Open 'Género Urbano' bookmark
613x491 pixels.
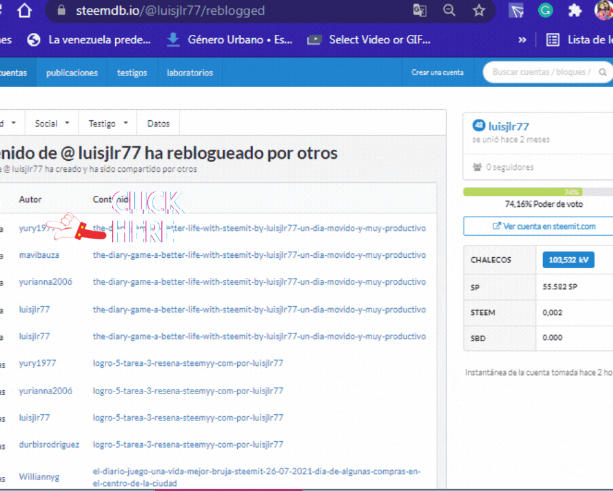[x=229, y=39]
